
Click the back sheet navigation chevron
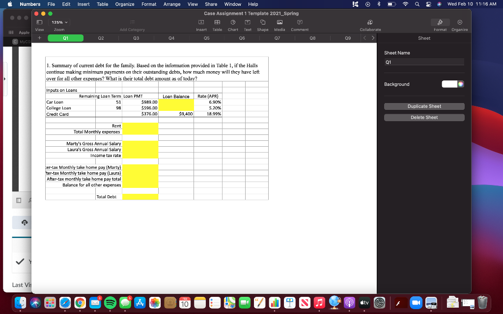pyautogui.click(x=365, y=37)
